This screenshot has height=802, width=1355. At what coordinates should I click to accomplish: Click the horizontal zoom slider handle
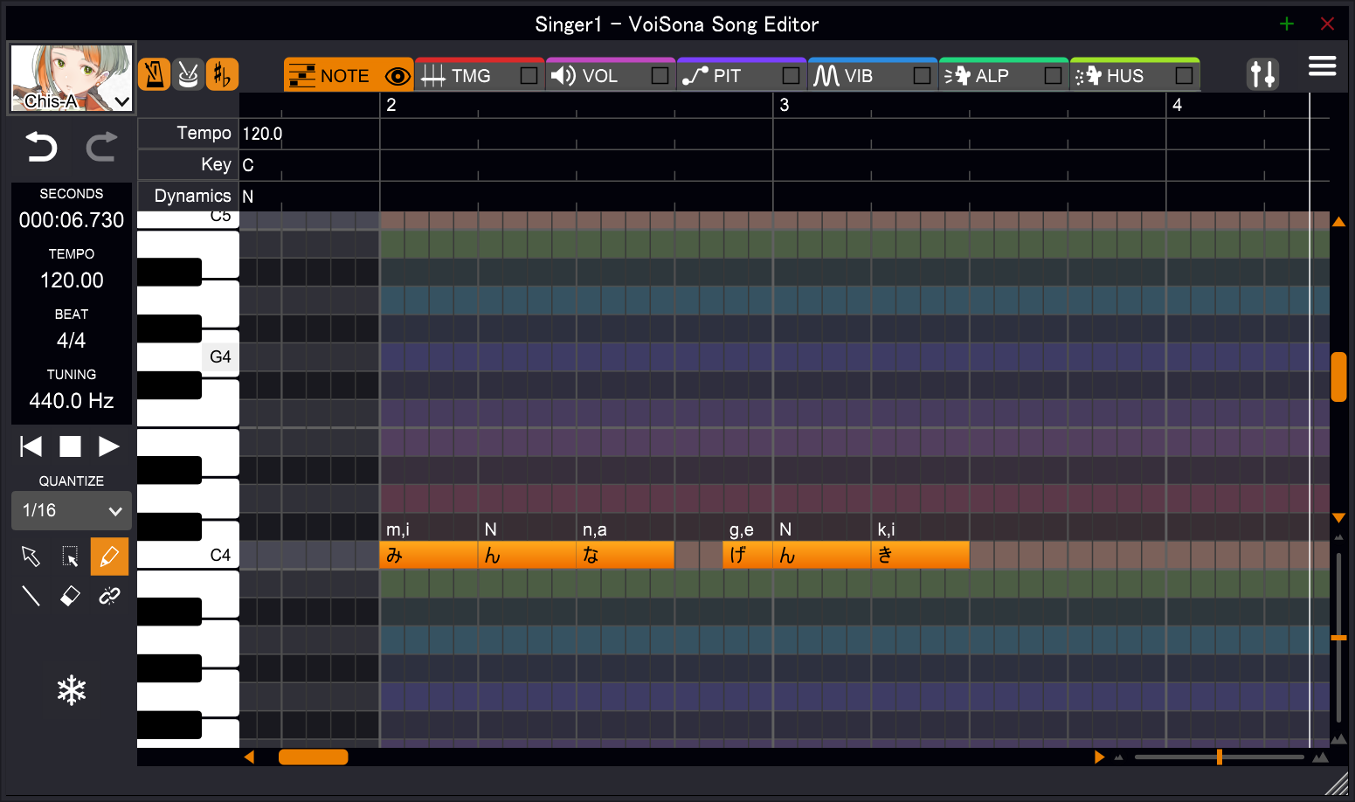pos(1219,757)
